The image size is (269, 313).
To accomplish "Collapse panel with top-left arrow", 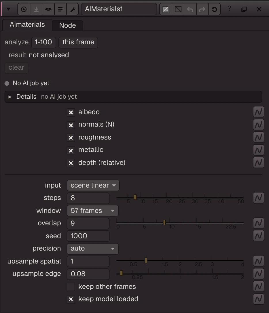I will click(x=8, y=9).
